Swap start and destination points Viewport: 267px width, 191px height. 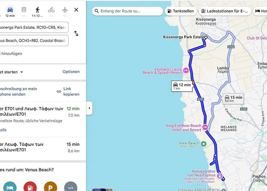tap(76, 34)
